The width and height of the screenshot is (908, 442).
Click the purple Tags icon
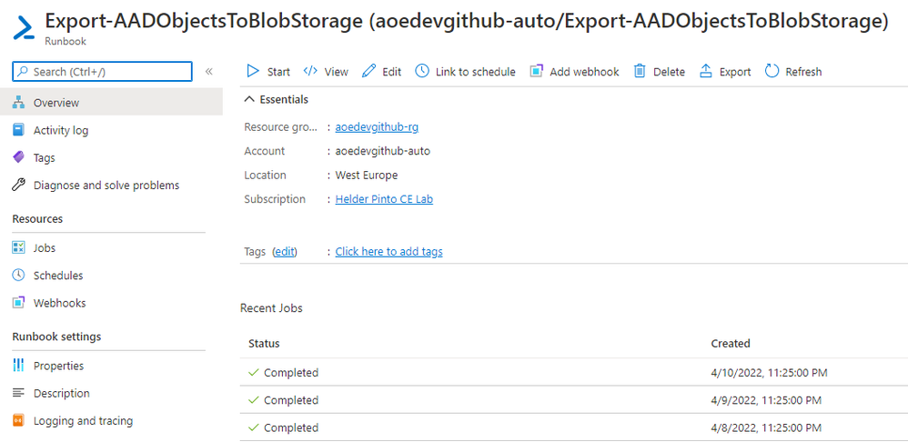pyautogui.click(x=18, y=157)
